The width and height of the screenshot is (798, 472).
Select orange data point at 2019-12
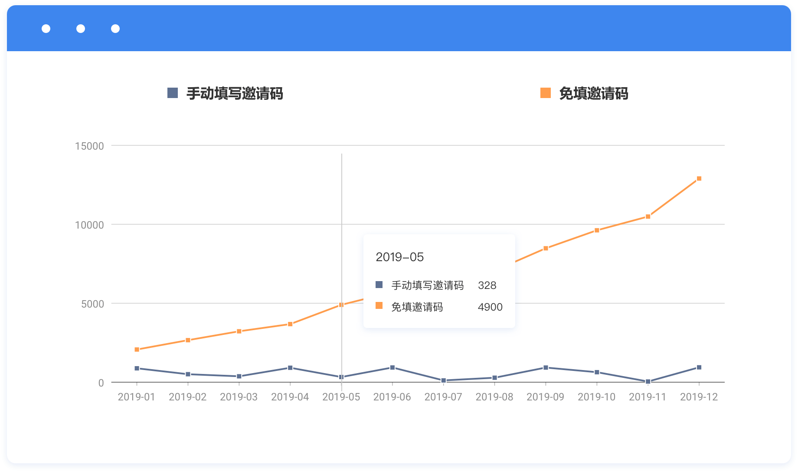[699, 178]
